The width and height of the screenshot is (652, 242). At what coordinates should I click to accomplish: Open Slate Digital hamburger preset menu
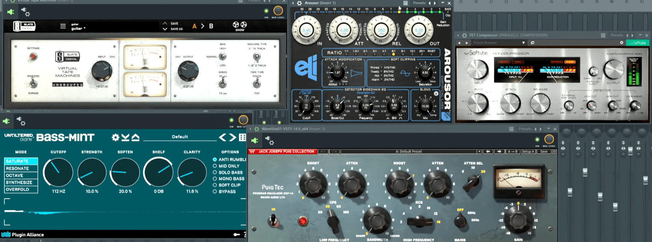click(63, 26)
